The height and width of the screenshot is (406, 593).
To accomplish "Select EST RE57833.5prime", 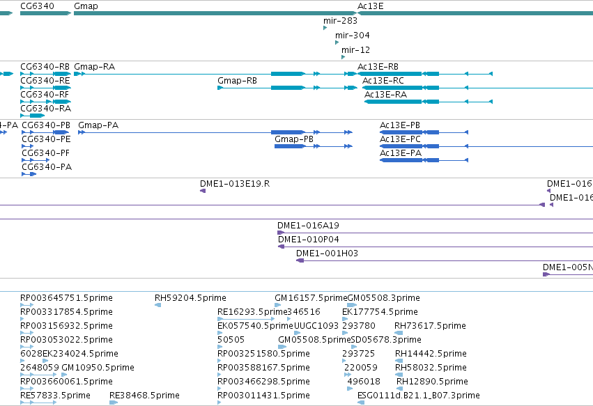I will (55, 396).
